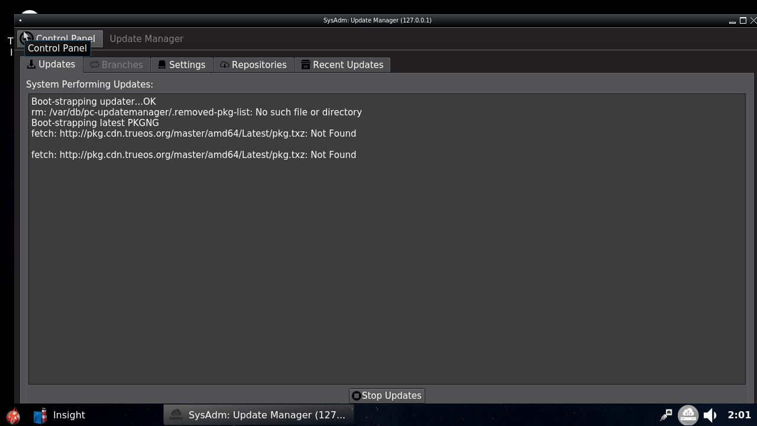Go to the Repositories tab
The height and width of the screenshot is (426, 757).
click(254, 65)
